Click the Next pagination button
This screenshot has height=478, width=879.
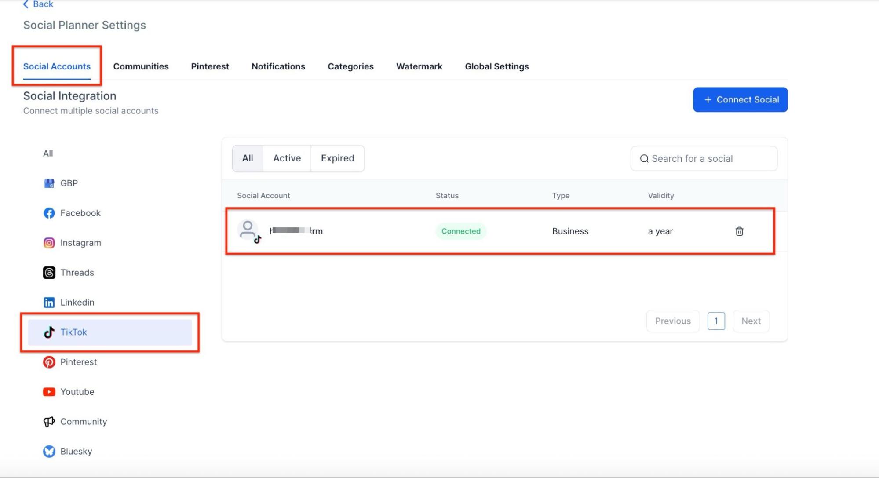pyautogui.click(x=751, y=321)
